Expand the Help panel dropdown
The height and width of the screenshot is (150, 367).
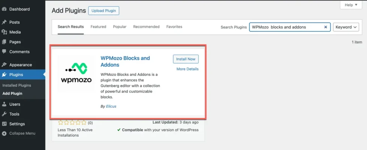[x=351, y=5]
